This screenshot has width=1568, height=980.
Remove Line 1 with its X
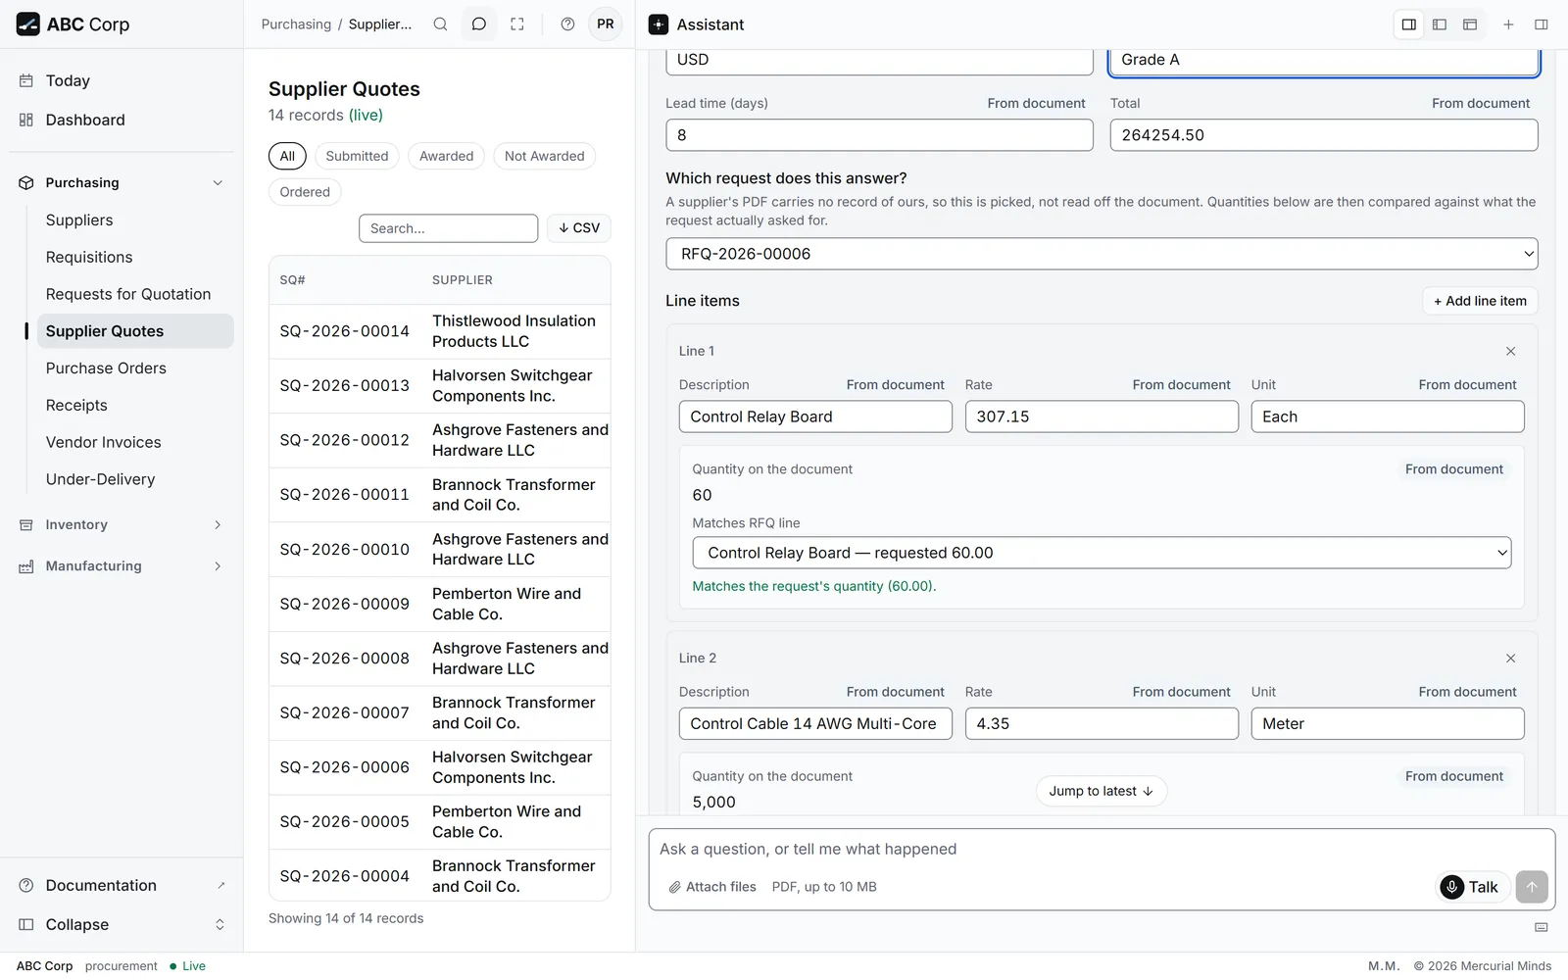[x=1510, y=351]
